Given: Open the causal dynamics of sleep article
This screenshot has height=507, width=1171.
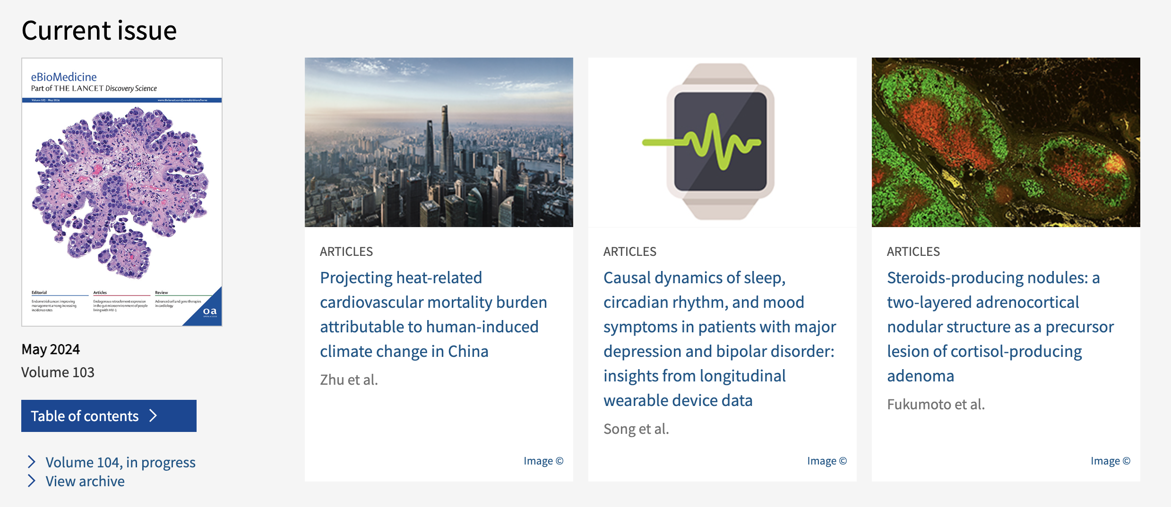Looking at the screenshot, I should [719, 339].
